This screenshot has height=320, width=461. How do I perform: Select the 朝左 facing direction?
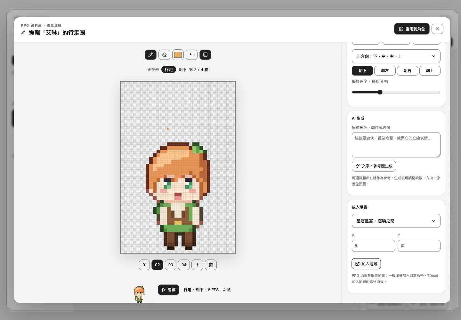pos(385,71)
